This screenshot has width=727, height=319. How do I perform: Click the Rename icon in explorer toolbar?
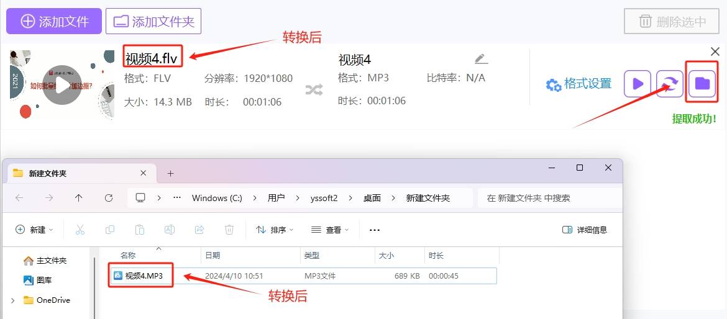(169, 230)
